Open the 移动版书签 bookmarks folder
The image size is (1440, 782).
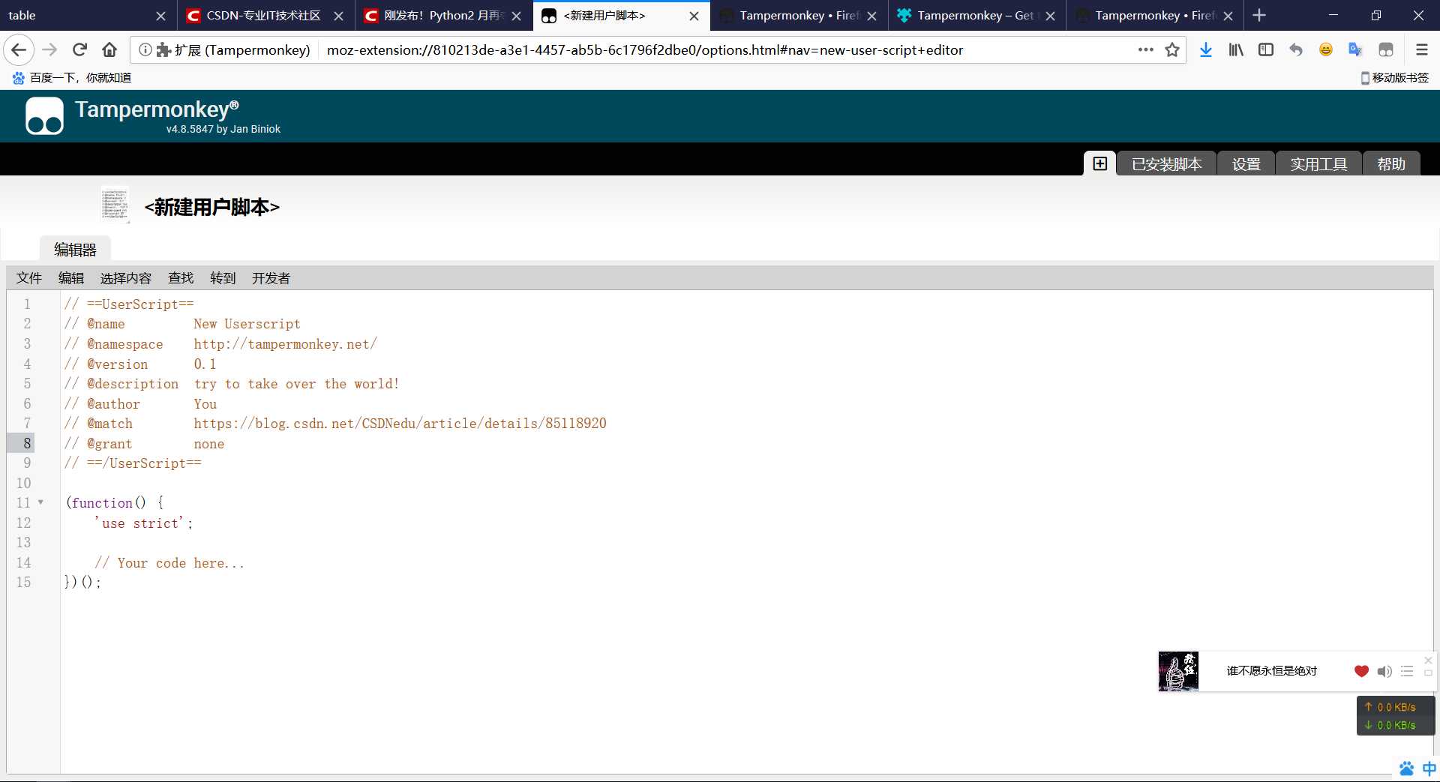pos(1395,78)
